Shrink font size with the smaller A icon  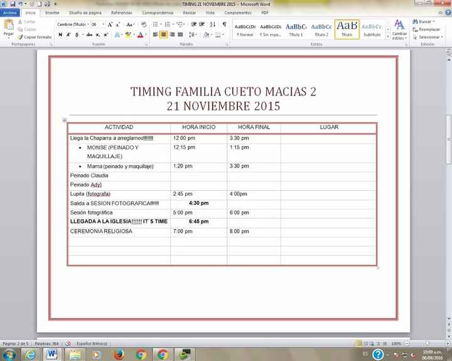pos(118,24)
